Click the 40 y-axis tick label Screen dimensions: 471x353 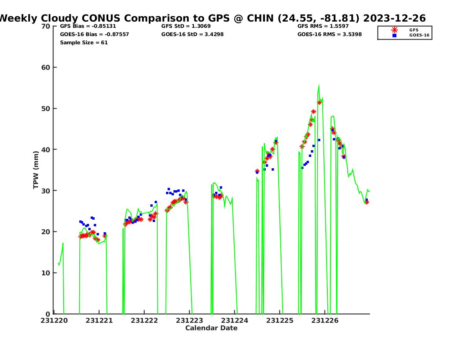(46, 149)
